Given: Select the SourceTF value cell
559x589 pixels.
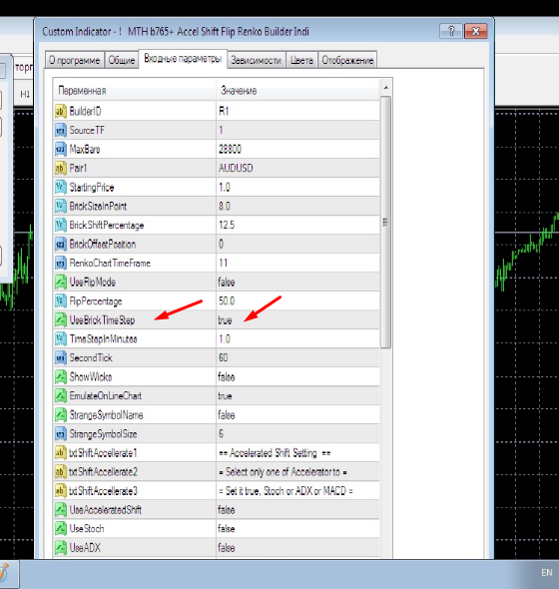Looking at the screenshot, I should 297,130.
